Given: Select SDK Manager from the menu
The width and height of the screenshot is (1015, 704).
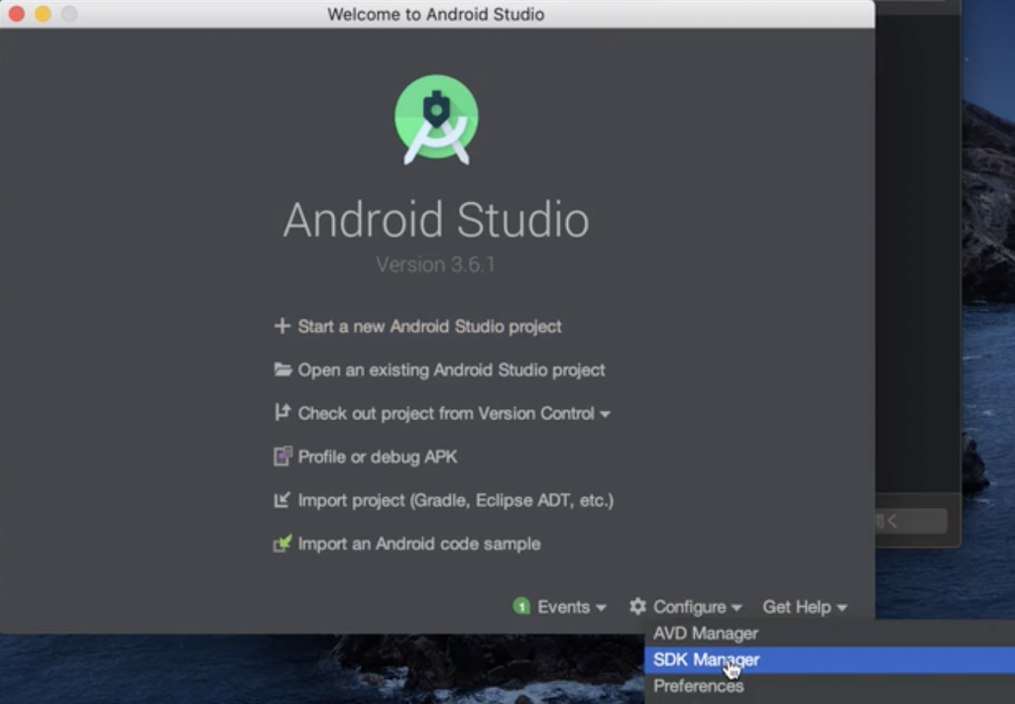Looking at the screenshot, I should click(x=830, y=660).
